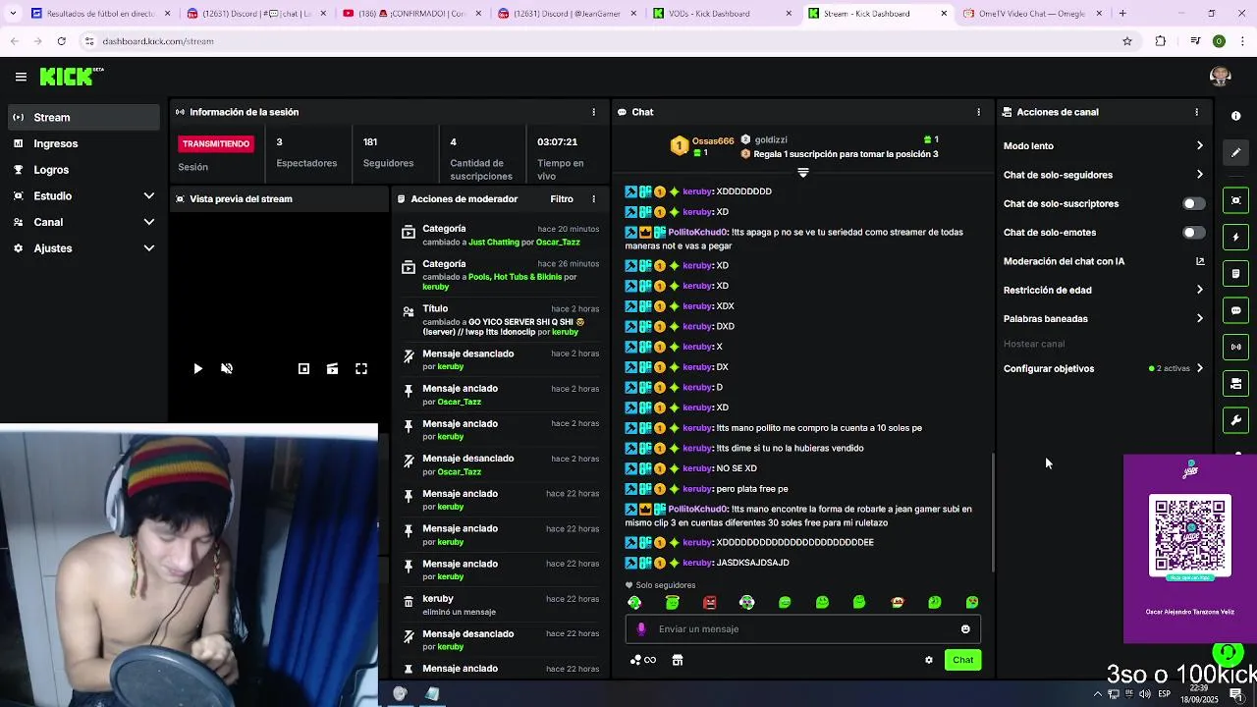This screenshot has height=707, width=1257.
Task: Click the channel points infinity icon
Action: [x=643, y=660]
